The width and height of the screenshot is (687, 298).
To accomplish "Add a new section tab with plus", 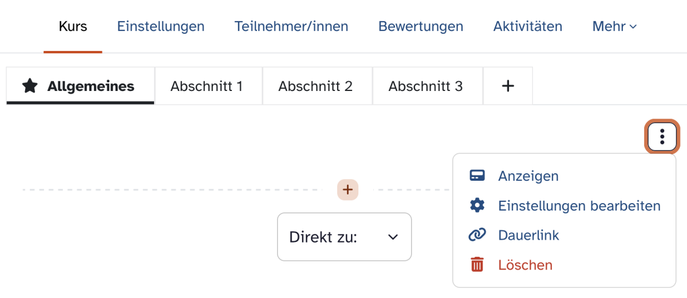I will 508,86.
